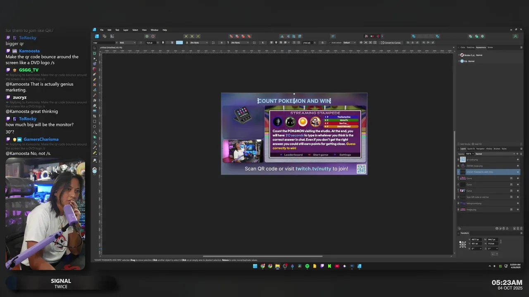Image resolution: width=529 pixels, height=297 pixels.
Task: Open the Layer menu
Action: [126, 30]
